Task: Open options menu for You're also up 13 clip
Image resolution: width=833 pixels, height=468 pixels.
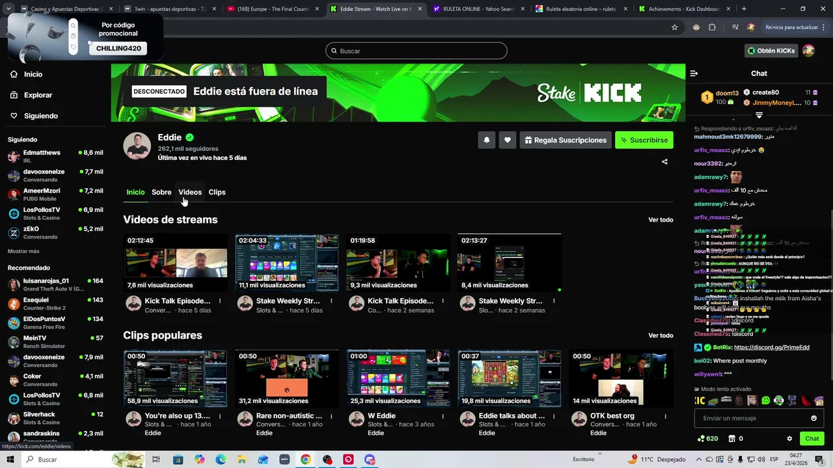Action: tap(220, 416)
